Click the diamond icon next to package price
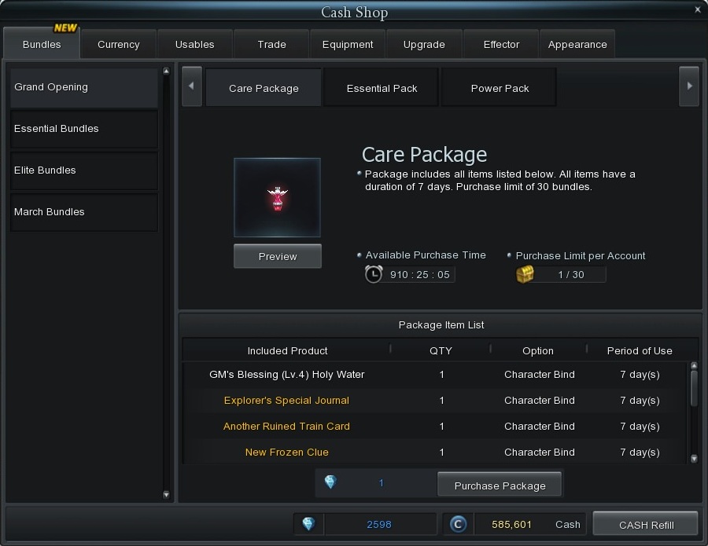708x546 pixels. point(330,482)
